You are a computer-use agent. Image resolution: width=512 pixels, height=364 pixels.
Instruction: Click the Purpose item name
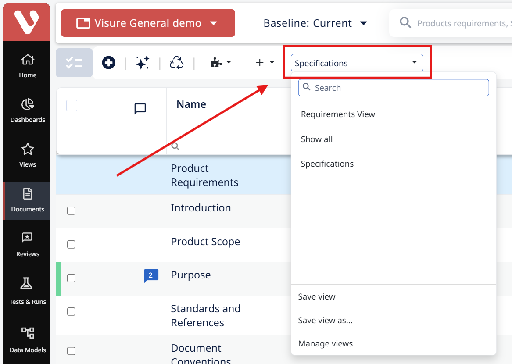coord(191,275)
